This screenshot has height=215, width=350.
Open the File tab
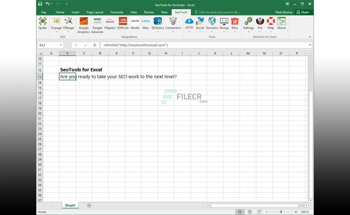pos(44,12)
